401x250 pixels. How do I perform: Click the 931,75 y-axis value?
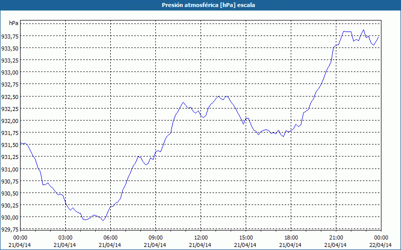pos(10,133)
